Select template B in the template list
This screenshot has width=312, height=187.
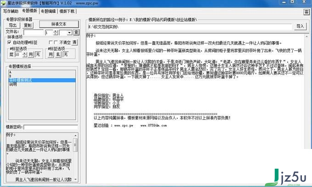pos(42,76)
